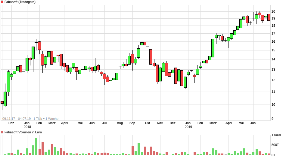Click the tallest green volume bar
283x158 pixels.
tap(36, 147)
